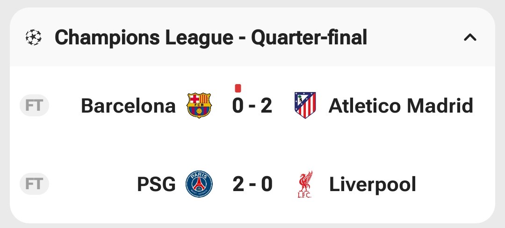Click the dash in the PSG–Liverpool score

coord(252,185)
